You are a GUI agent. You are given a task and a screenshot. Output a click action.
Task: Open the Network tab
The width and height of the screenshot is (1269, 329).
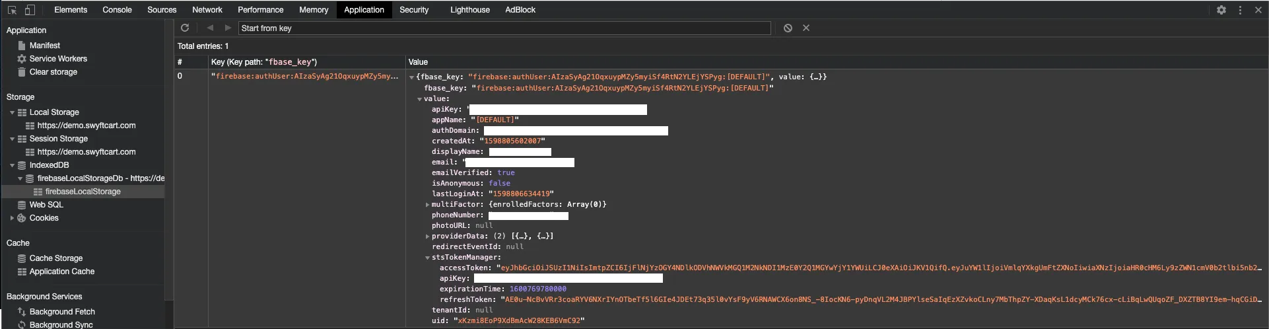coord(207,10)
